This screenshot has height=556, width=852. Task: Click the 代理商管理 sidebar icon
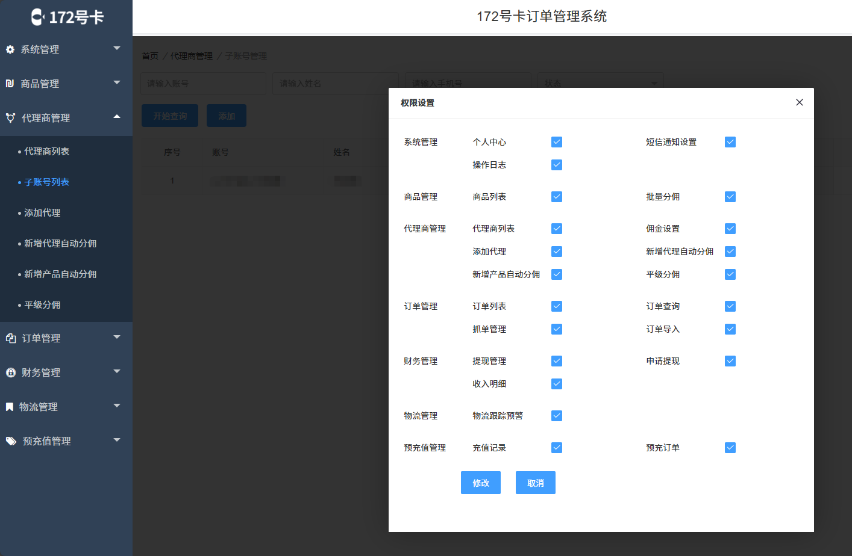click(10, 118)
